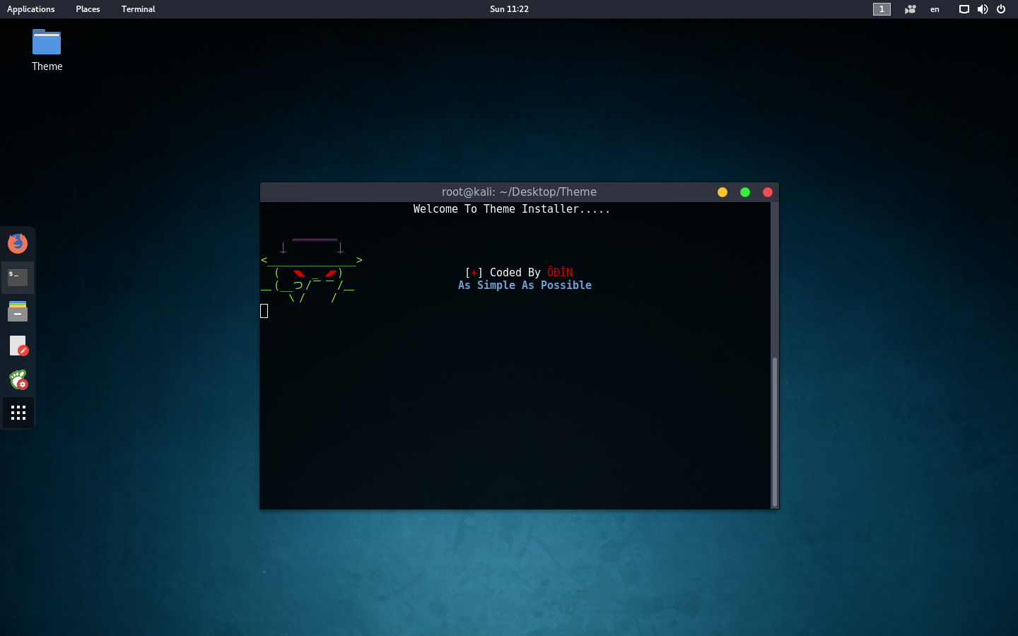Show all applications grid

pos(18,413)
